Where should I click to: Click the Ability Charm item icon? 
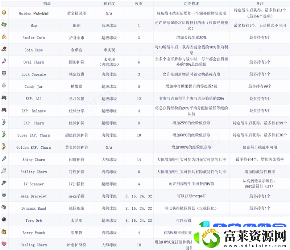4,171
